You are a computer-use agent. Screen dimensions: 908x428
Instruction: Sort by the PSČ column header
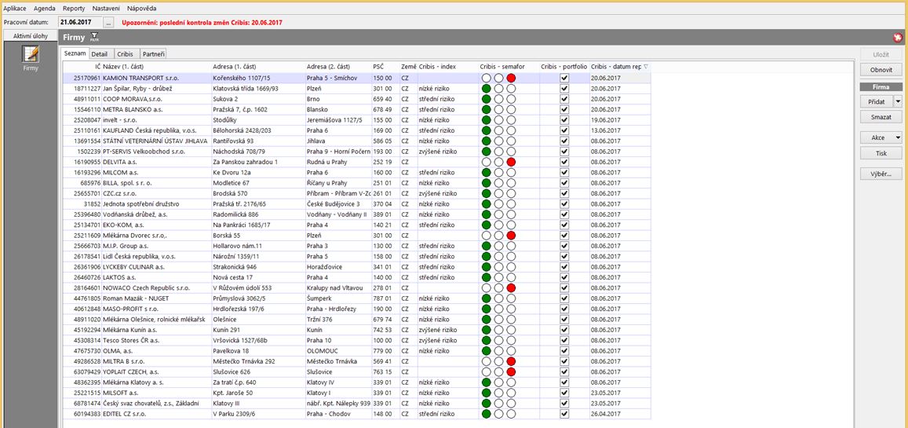click(385, 67)
